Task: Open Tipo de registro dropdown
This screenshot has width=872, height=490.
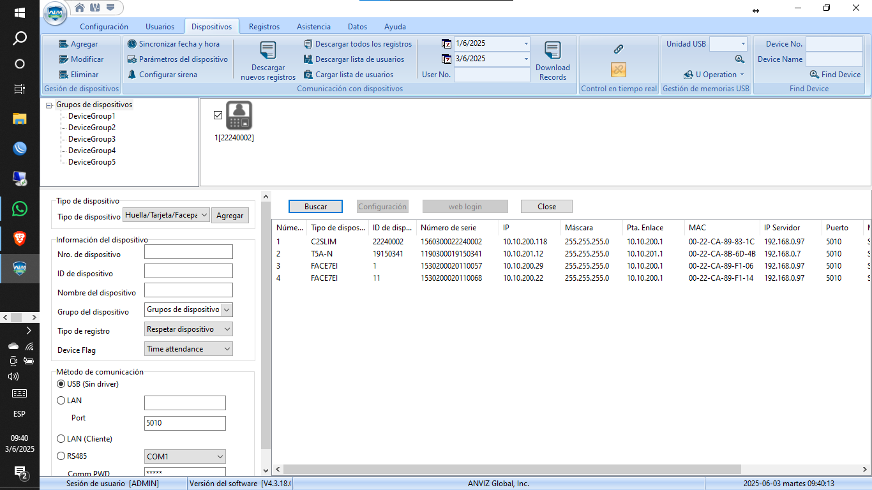Action: tap(189, 329)
